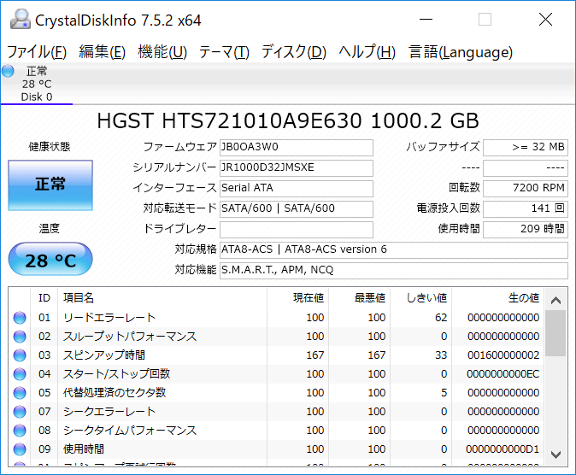Minimize the CrystalDiskInfo window
Viewport: 576px width, 475px height.
(426, 19)
